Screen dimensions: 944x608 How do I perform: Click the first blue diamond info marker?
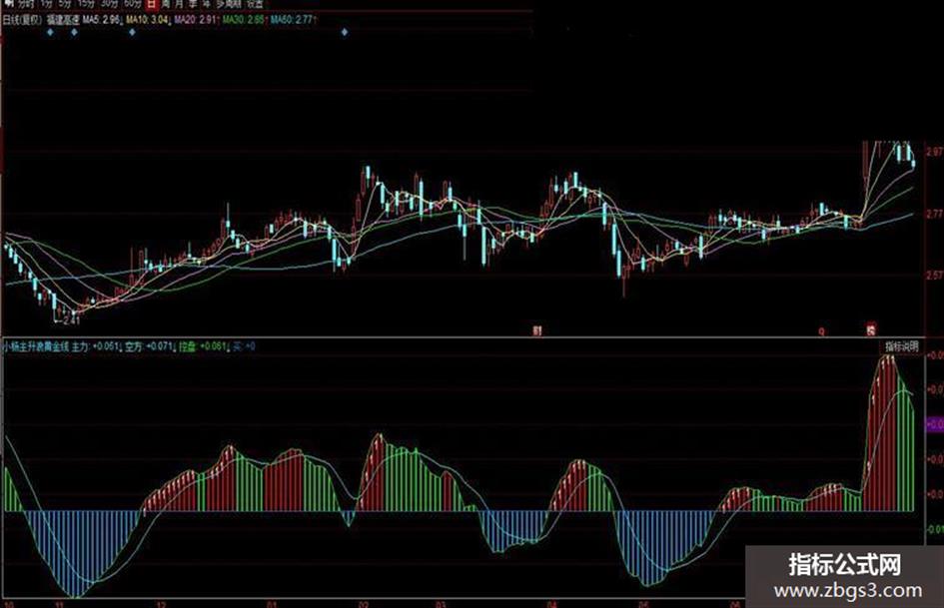(x=50, y=33)
